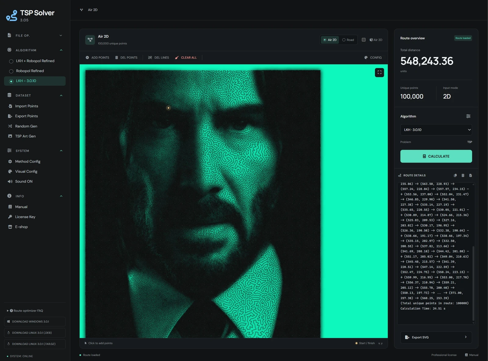Click the Professional license link
This screenshot has height=361, width=488.
tap(444, 355)
